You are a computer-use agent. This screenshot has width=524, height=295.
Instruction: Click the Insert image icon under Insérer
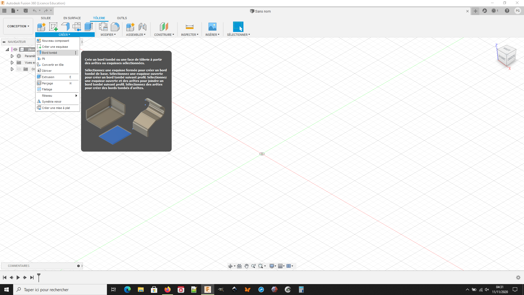point(212,27)
